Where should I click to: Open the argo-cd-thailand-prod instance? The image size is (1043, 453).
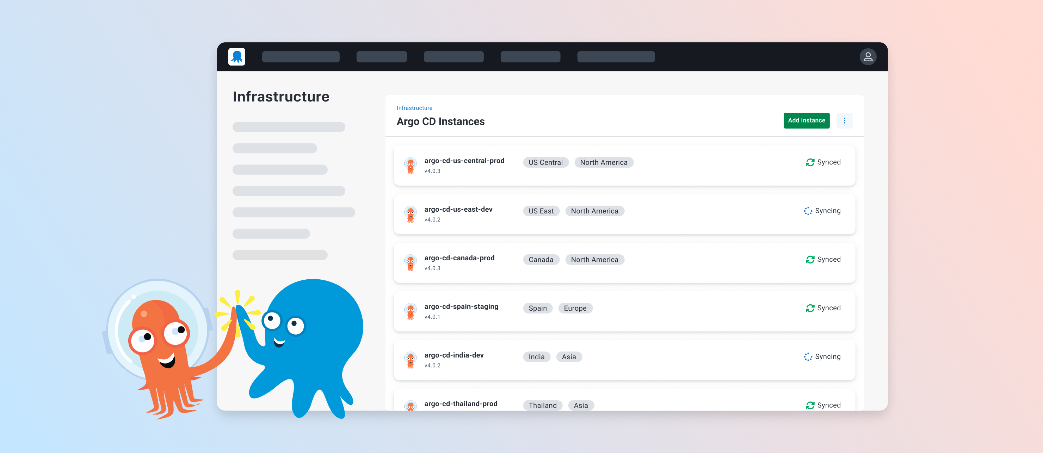click(461, 404)
